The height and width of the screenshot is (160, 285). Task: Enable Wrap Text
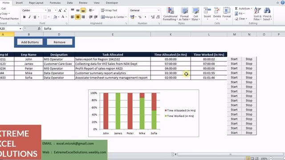click(109, 10)
